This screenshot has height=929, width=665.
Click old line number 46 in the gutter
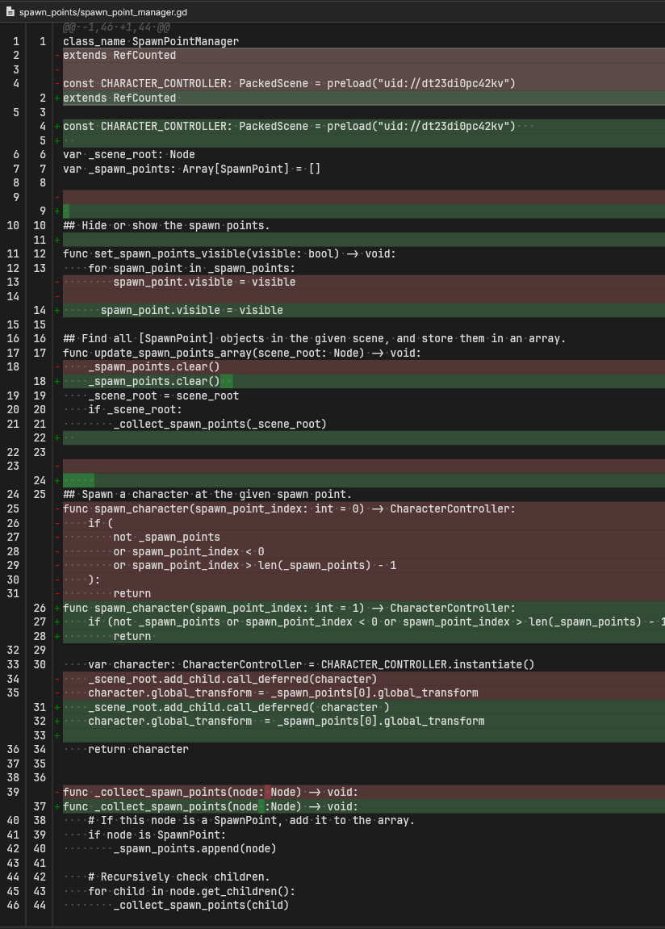pos(15,905)
